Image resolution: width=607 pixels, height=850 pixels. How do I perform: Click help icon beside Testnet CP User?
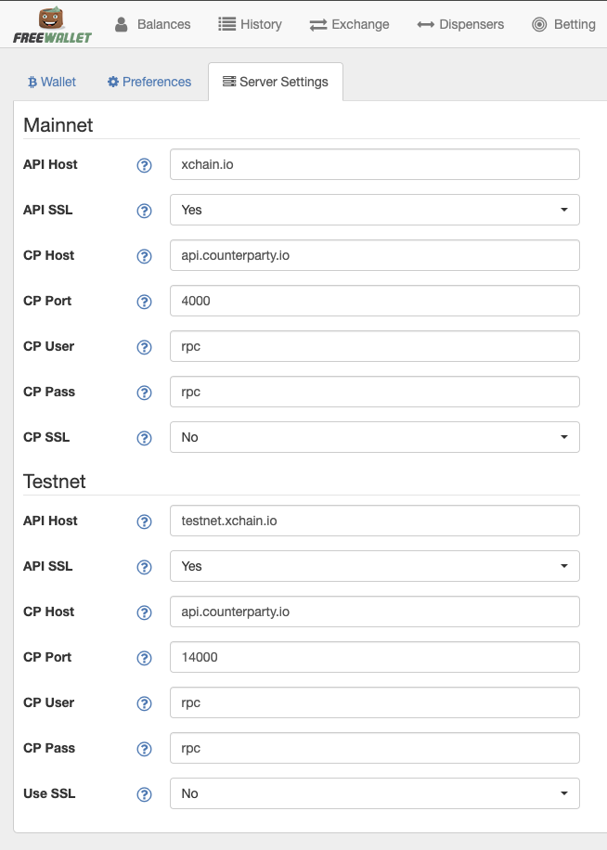click(144, 703)
